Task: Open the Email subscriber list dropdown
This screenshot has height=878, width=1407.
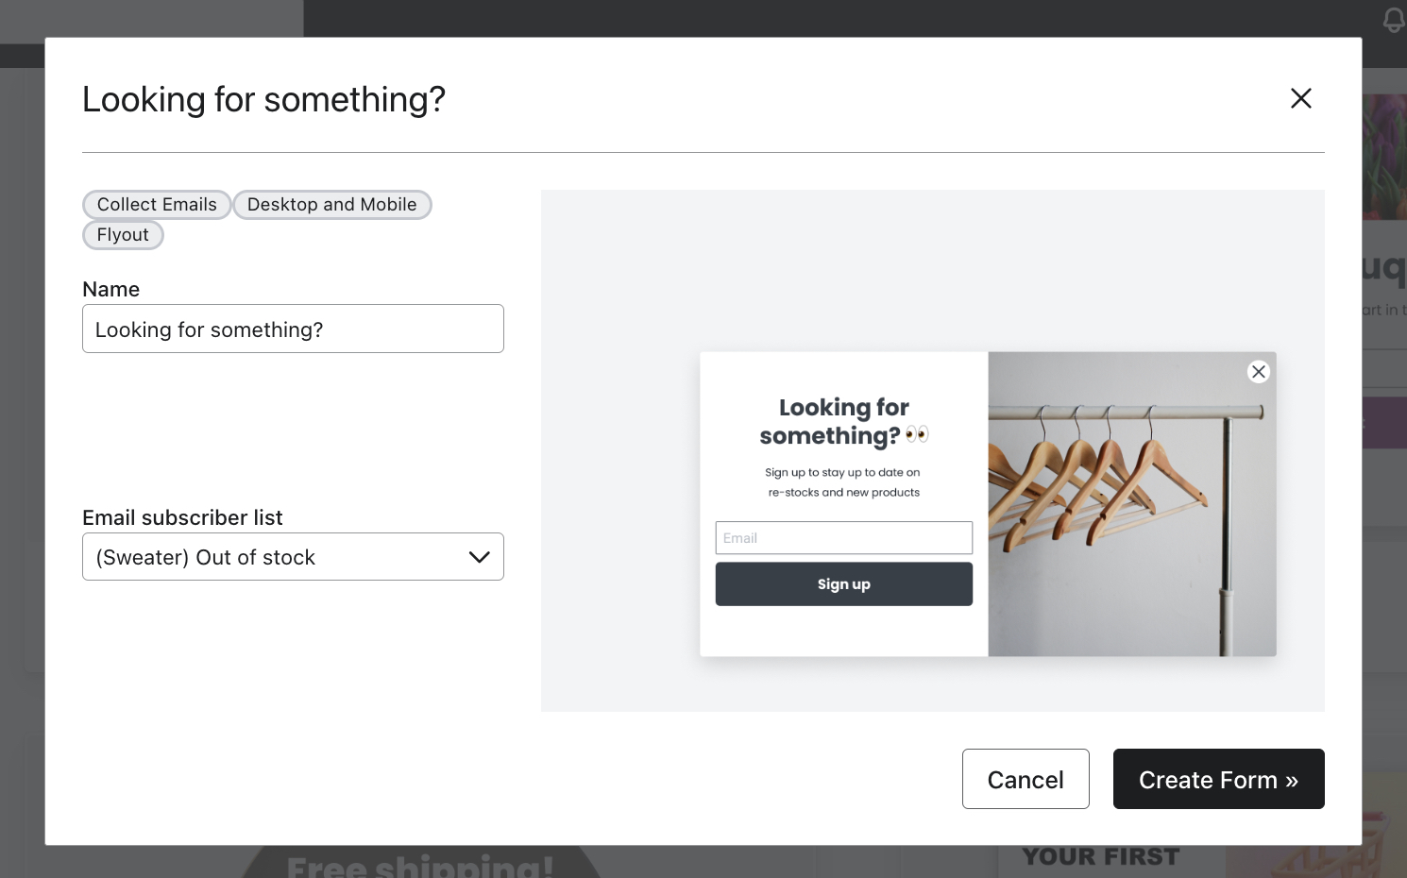Action: 293,556
